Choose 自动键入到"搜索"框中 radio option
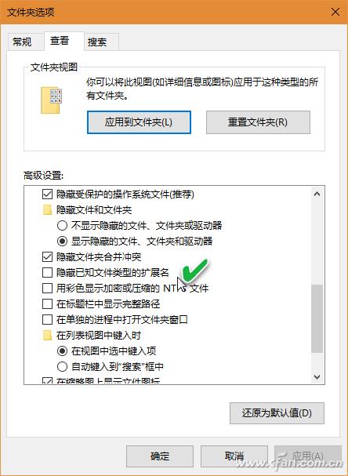The width and height of the screenshot is (348, 476). pyautogui.click(x=62, y=367)
